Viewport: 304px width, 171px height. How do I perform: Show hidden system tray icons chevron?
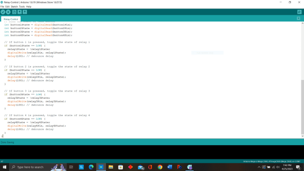pyautogui.click(x=259, y=167)
